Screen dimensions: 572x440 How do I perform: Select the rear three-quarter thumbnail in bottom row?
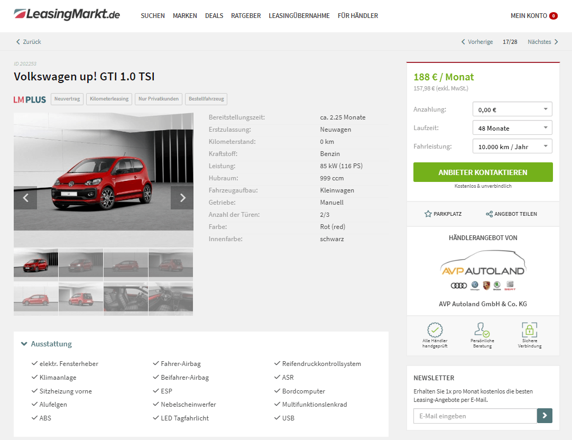[x=81, y=299]
